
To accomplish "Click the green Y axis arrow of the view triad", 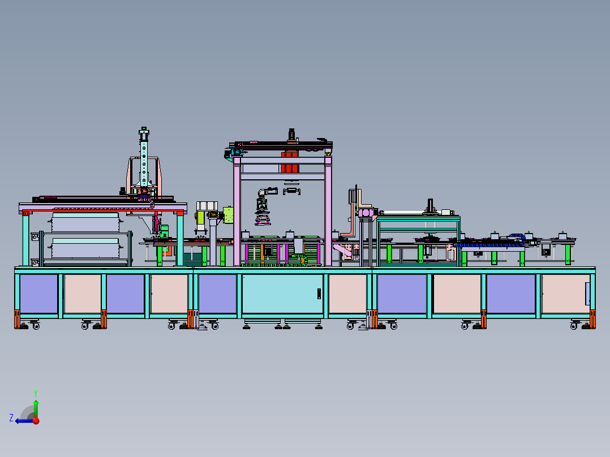I will click(x=36, y=408).
